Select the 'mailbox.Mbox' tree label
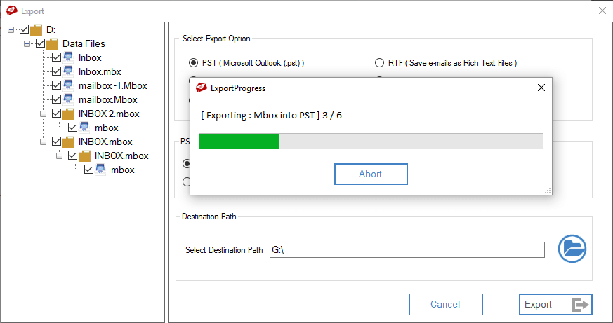 (x=108, y=100)
